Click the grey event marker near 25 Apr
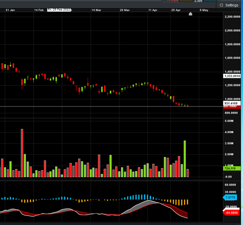 (x=191, y=14)
